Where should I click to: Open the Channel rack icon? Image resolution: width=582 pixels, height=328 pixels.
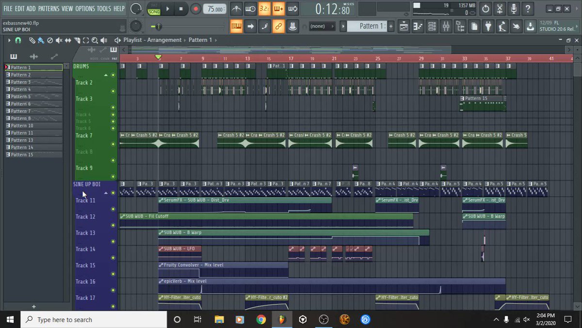tap(431, 26)
